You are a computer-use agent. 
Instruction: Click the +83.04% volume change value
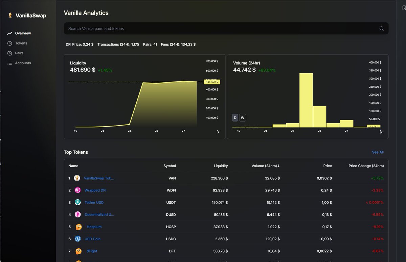267,70
